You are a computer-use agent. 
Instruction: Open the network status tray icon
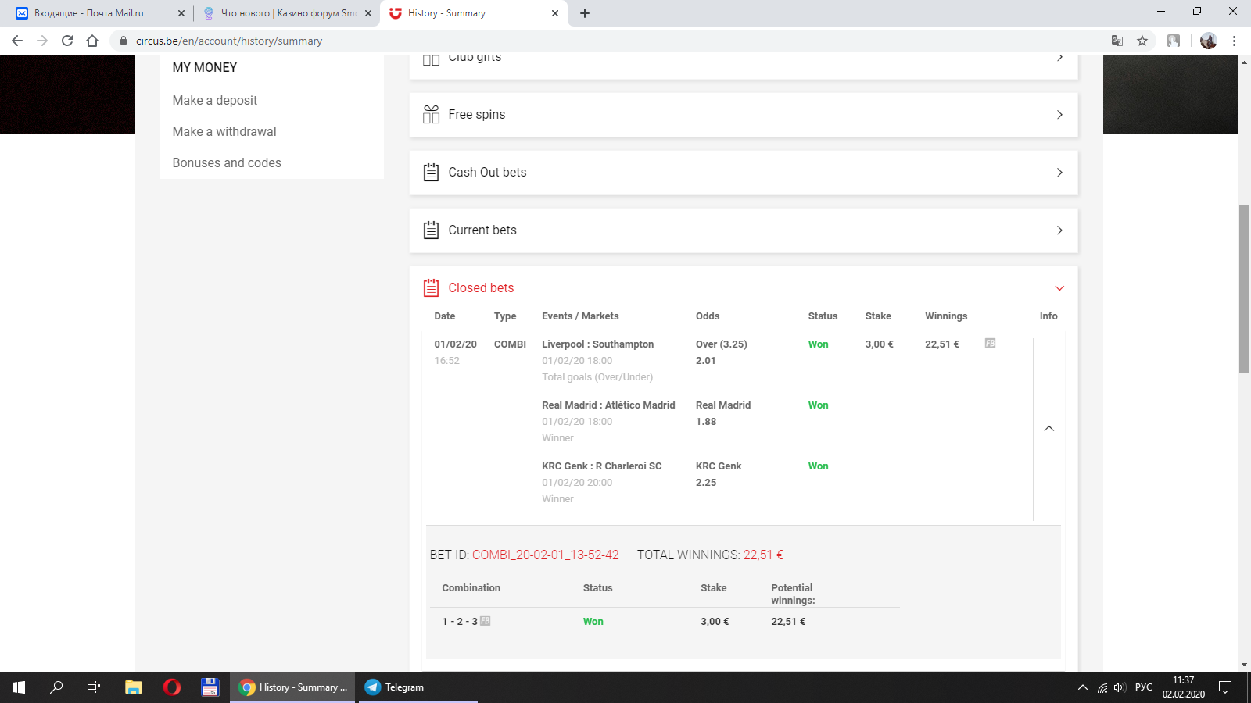[x=1102, y=687]
